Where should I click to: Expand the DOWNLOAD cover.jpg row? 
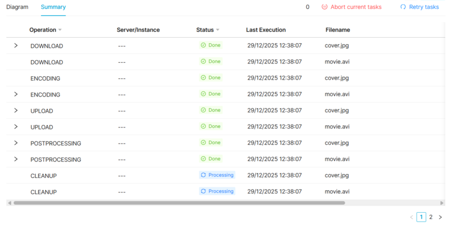[16, 45]
